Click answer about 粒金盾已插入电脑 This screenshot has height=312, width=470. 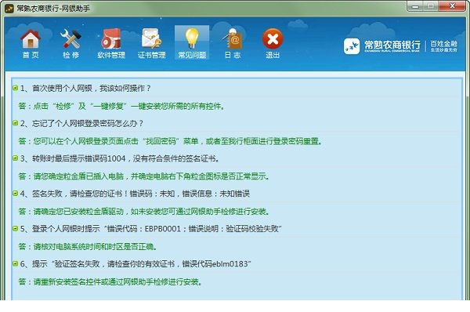tap(144, 176)
